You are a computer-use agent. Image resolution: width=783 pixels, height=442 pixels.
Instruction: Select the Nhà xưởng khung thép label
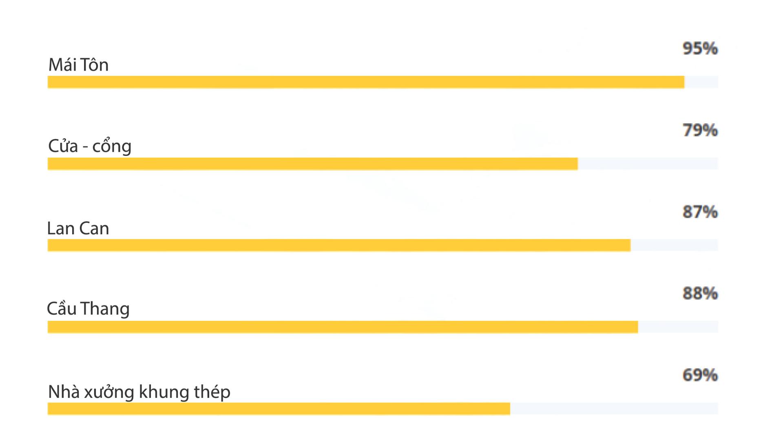click(x=139, y=392)
